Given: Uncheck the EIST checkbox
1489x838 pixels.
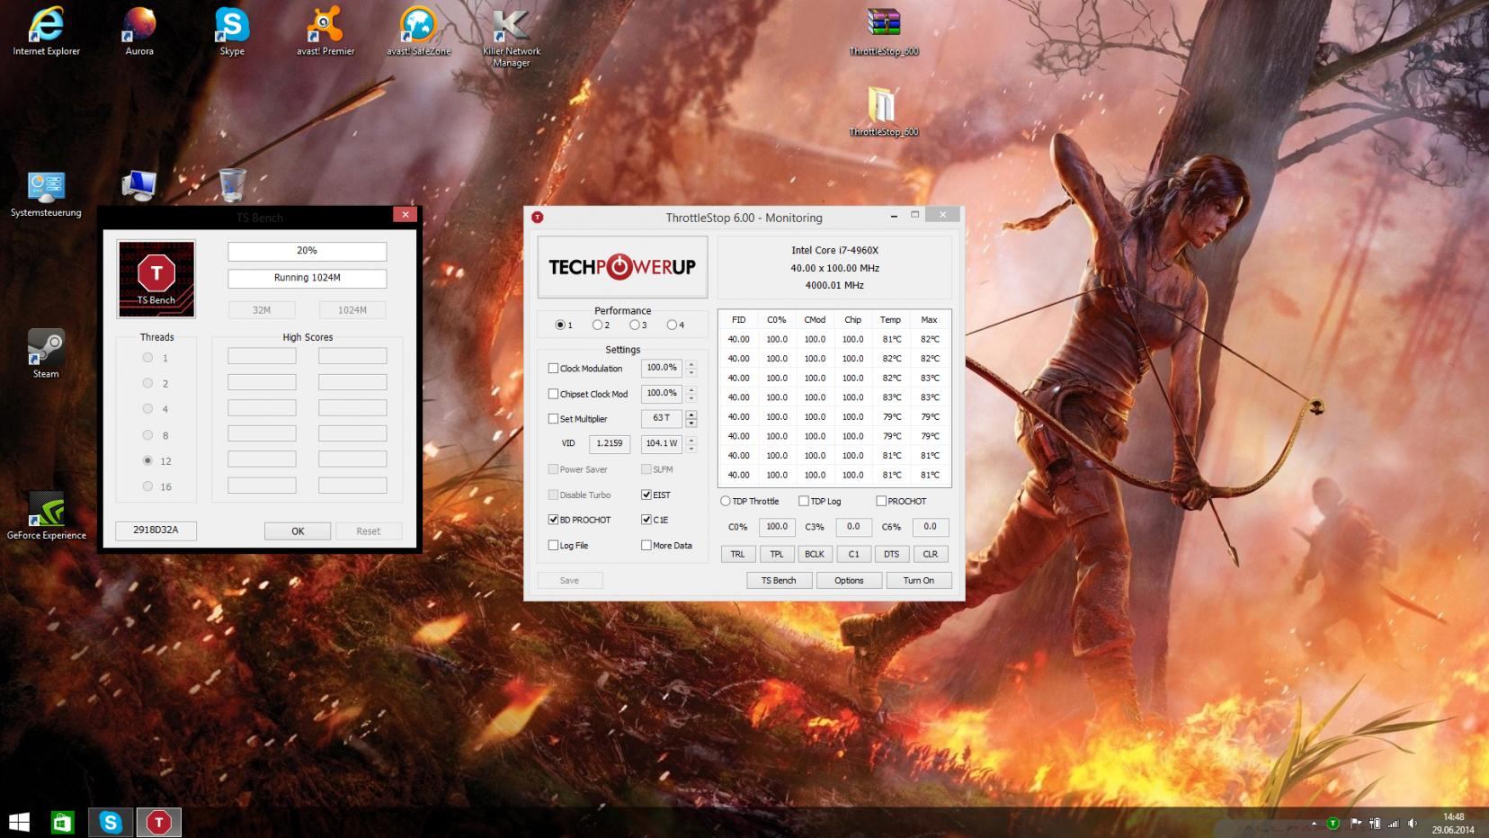Looking at the screenshot, I should (x=646, y=495).
